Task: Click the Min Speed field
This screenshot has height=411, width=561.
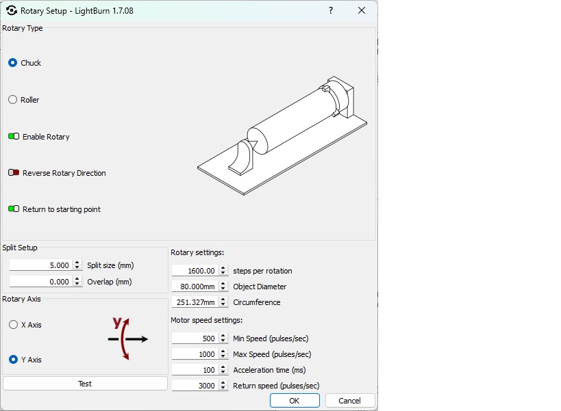Action: point(195,338)
